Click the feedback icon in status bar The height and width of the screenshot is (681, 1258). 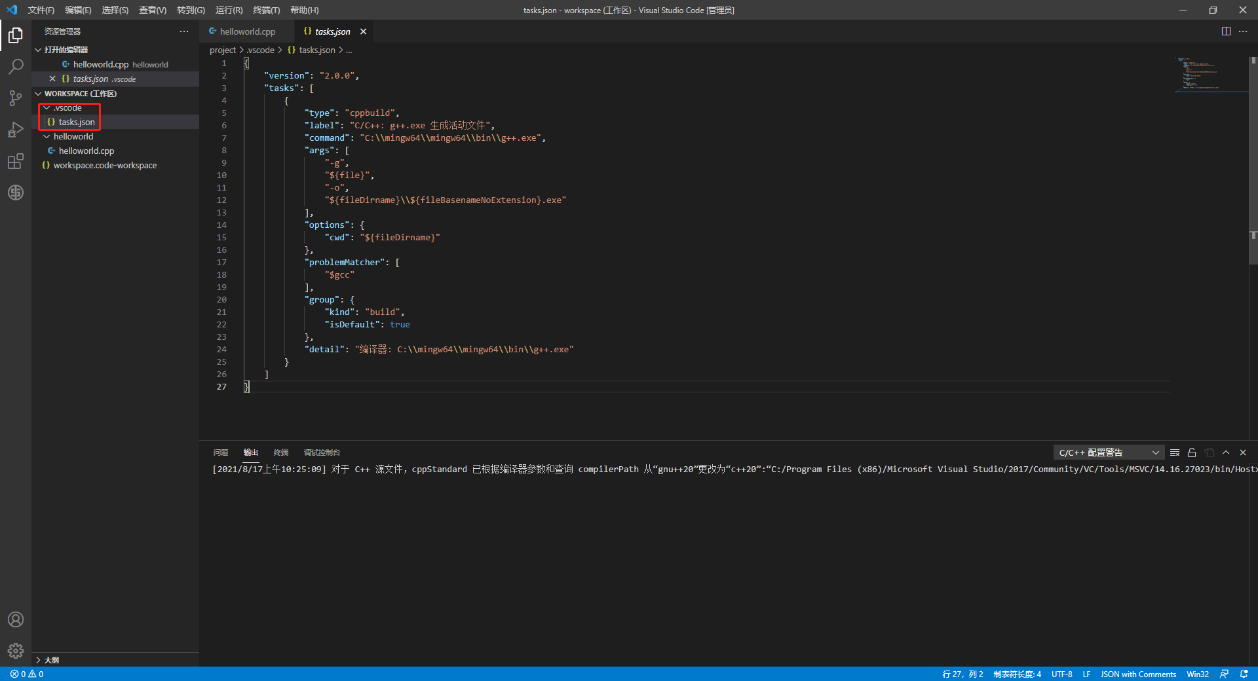[x=1224, y=674]
